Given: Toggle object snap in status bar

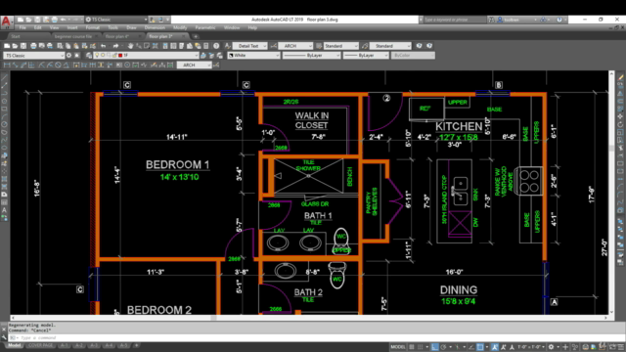Looking at the screenshot, I should (x=480, y=347).
